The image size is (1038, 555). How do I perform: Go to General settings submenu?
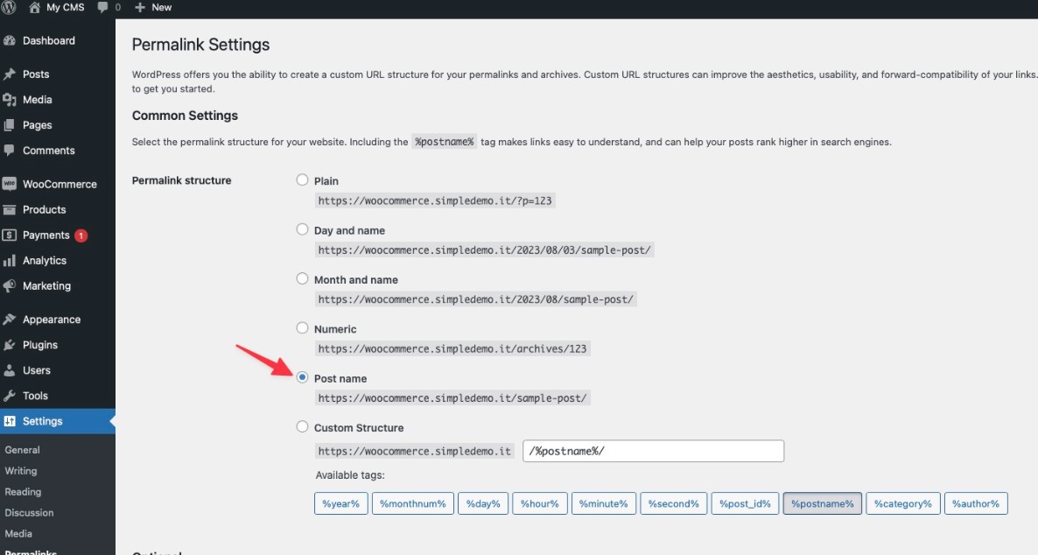[x=23, y=450]
